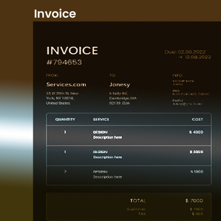Image resolution: width=221 pixels, height=221 pixels.
Task: Select the SERVICE column header
Action: [101, 120]
